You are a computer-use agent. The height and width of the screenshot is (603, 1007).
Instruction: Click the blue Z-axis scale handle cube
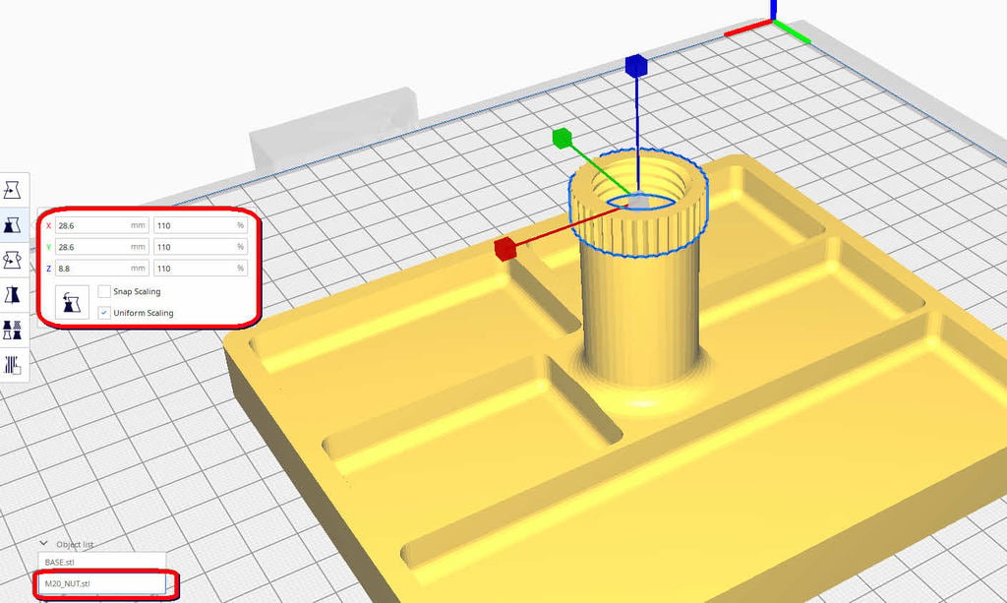(x=636, y=66)
